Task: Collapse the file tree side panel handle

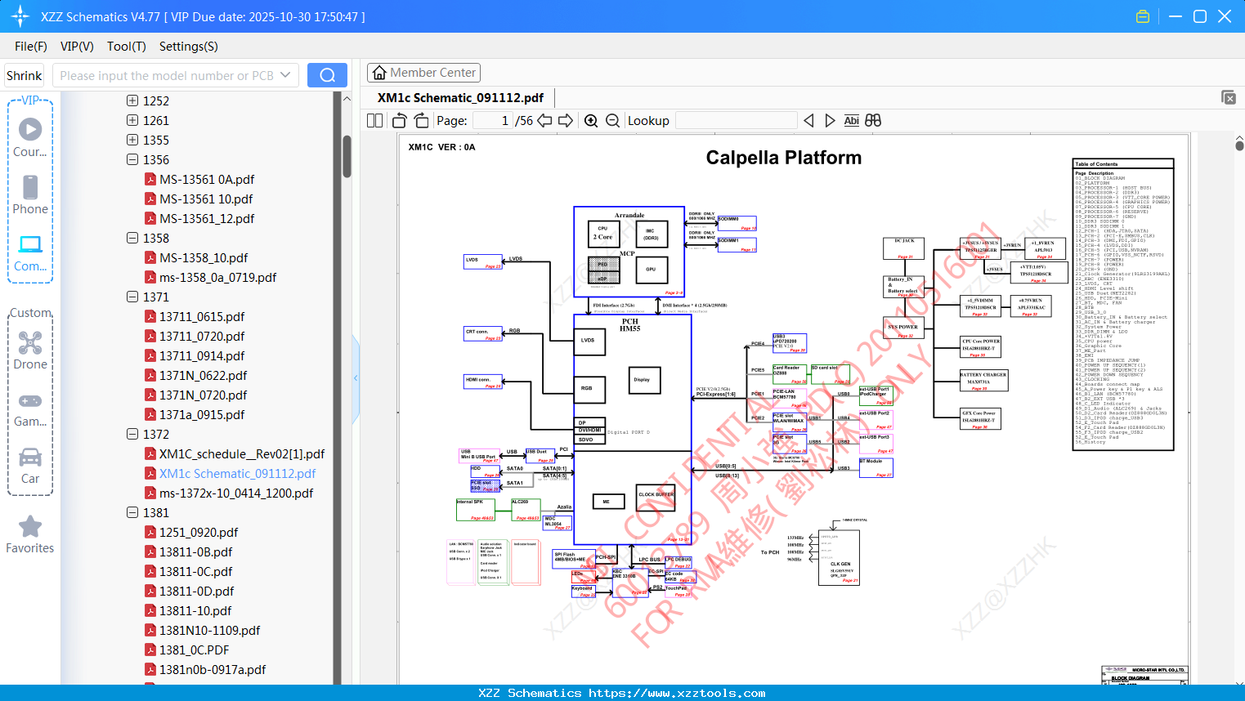Action: point(356,378)
